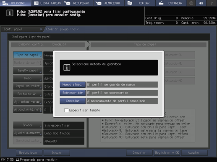Click the Cont.Orig. counter value
This screenshot has width=217, height=162.
point(177,18)
